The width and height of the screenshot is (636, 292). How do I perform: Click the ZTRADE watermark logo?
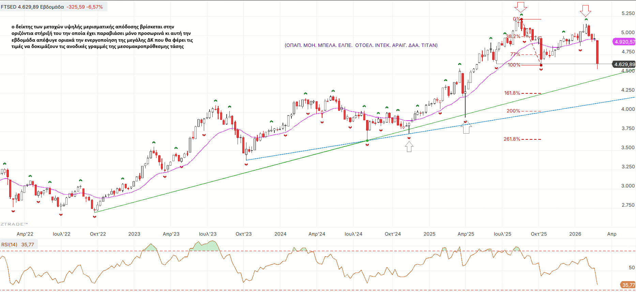point(14,224)
